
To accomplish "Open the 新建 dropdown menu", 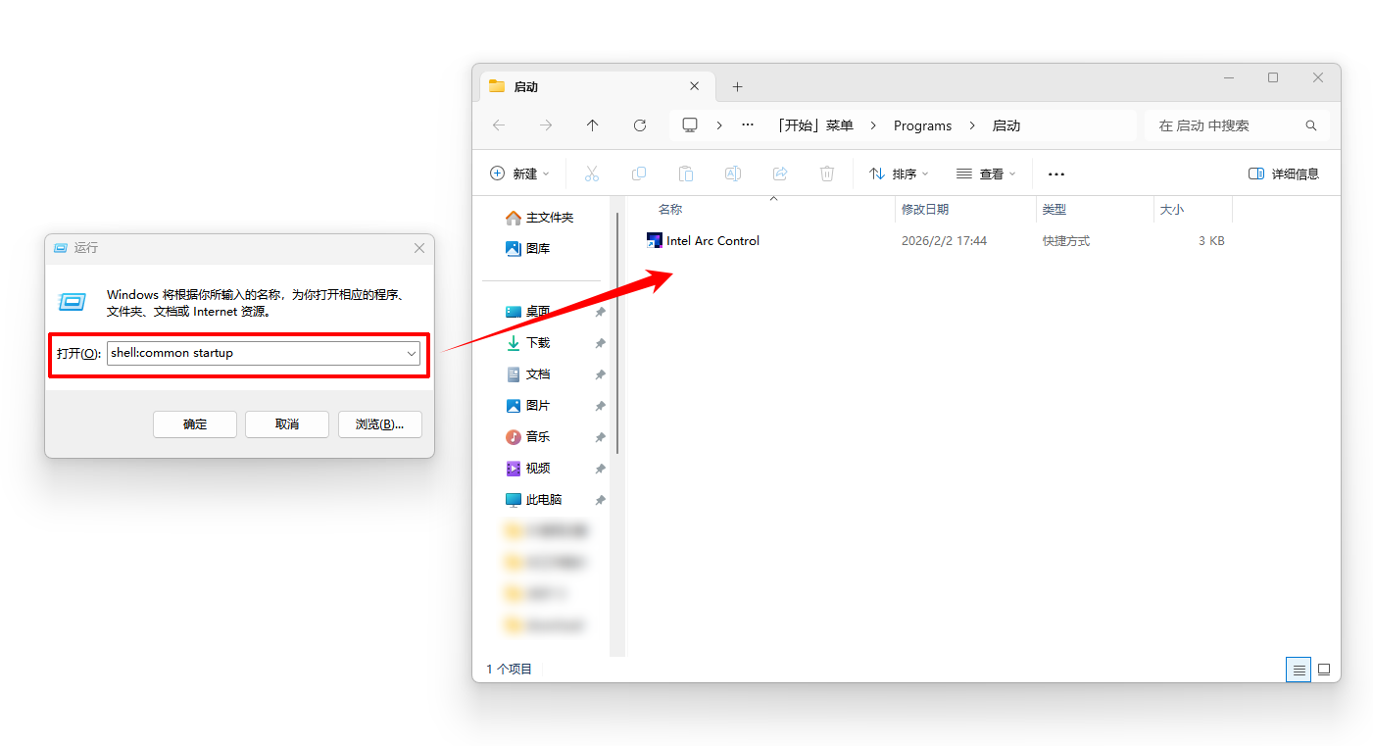I will [x=519, y=174].
